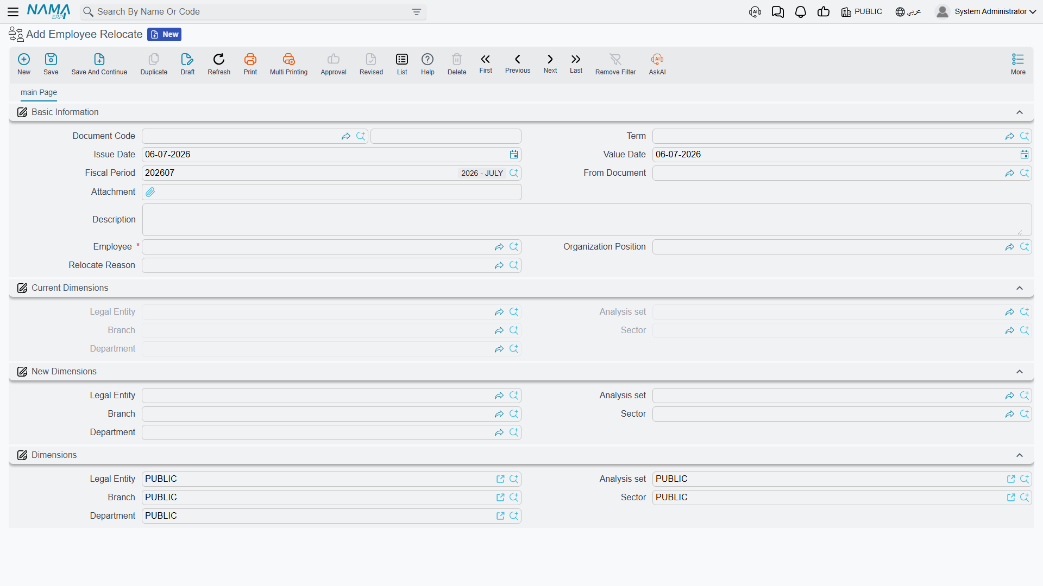The image size is (1043, 586).
Task: Click the thumbs-up feedback icon
Action: [x=824, y=12]
